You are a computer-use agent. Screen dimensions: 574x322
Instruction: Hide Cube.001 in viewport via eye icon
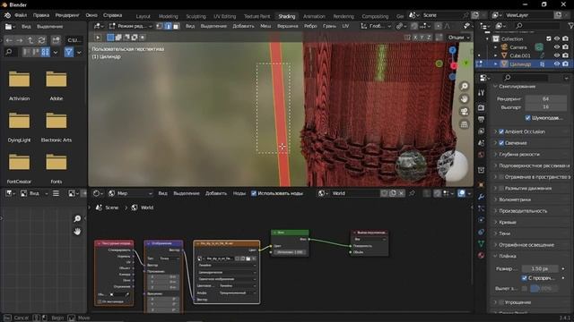(557, 55)
